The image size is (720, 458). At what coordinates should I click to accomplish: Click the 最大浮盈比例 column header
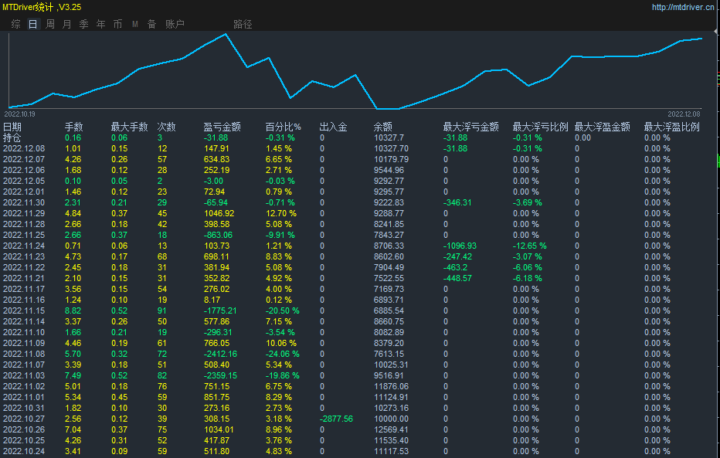click(x=672, y=127)
